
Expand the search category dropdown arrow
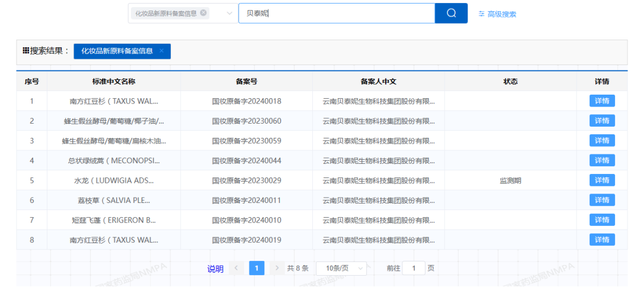[x=229, y=14]
